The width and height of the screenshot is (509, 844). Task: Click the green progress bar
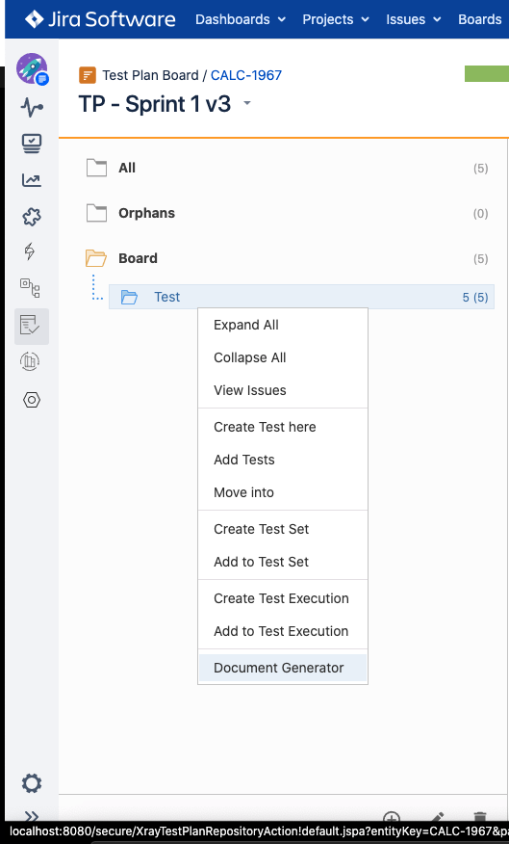[x=487, y=74]
